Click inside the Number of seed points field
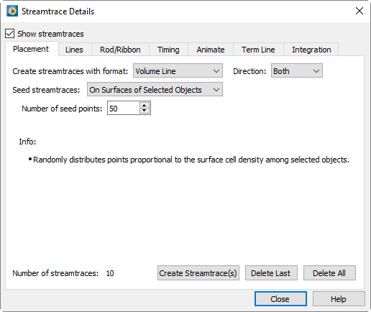This screenshot has height=312, width=371. (x=124, y=109)
